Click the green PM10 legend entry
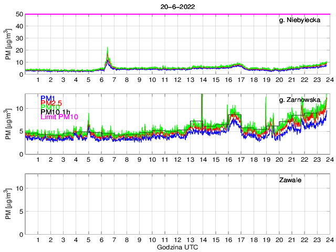The image size is (336, 252). click(49, 108)
